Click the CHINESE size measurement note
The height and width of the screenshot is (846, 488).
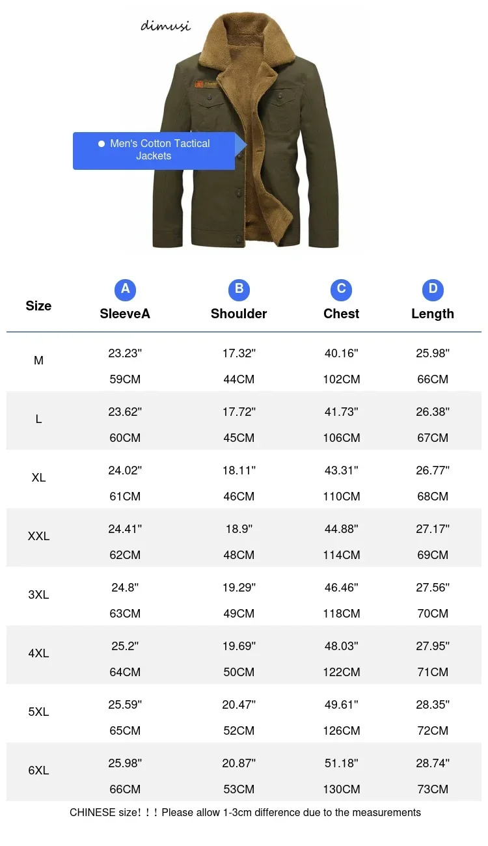(x=245, y=812)
